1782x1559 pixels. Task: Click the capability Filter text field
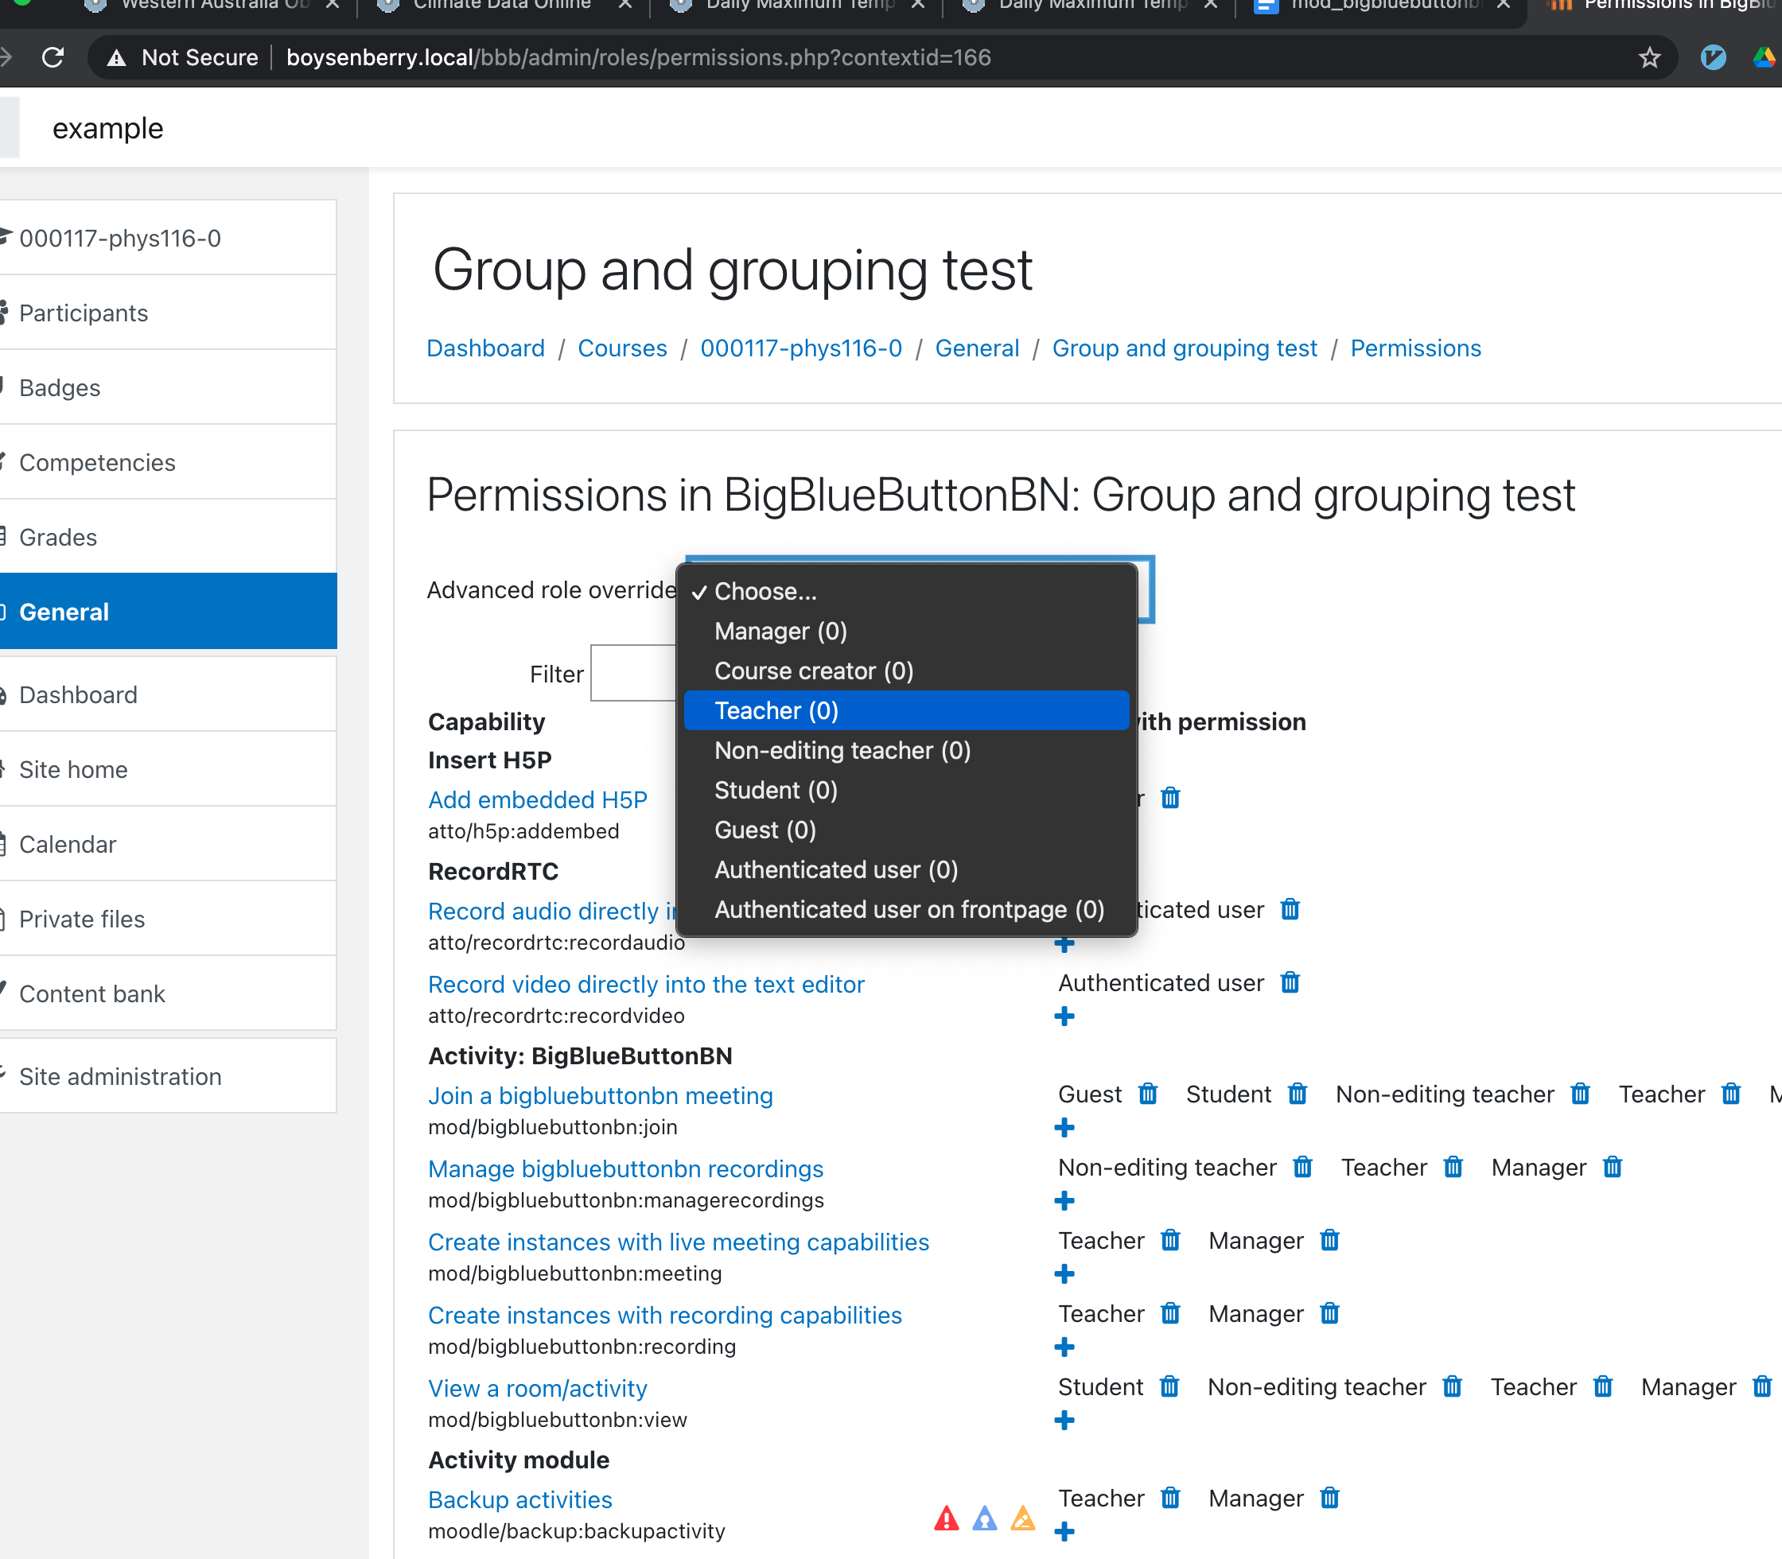click(633, 672)
